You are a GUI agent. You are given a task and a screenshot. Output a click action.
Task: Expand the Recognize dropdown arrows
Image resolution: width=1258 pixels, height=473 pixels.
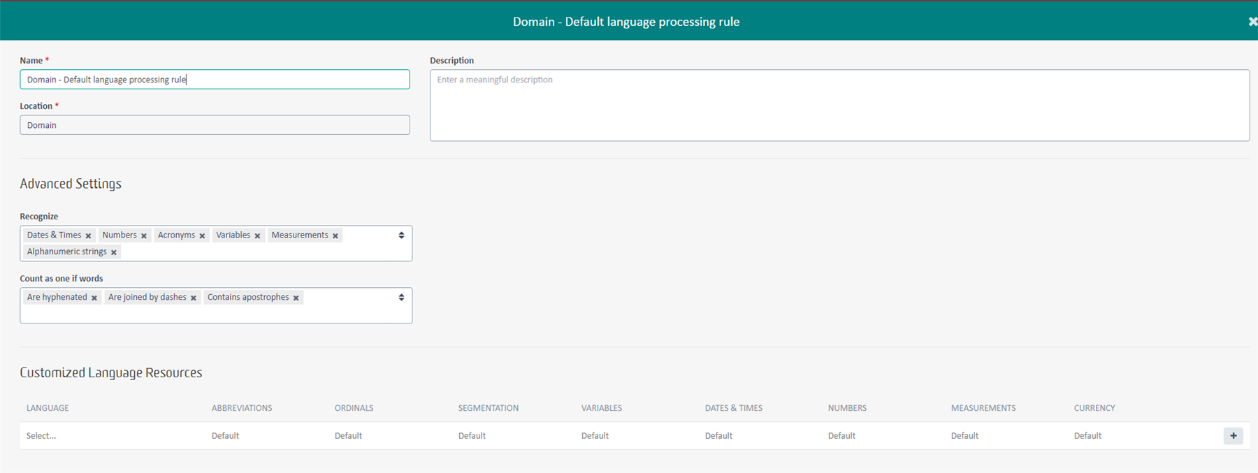401,235
